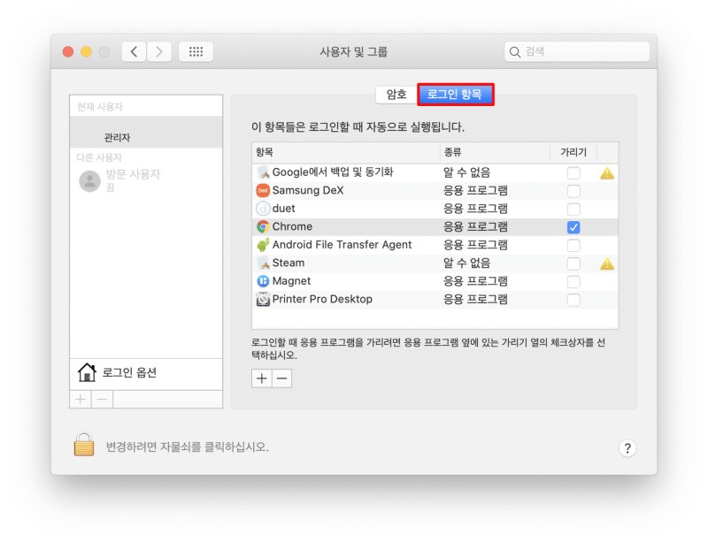Select the Samsung DeX app icon
Screen dimensions: 708x542
coord(263,190)
